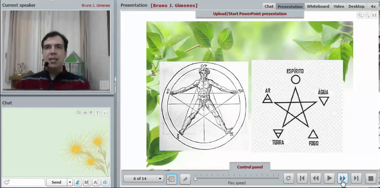Viewport: 380px width, 188px height.
Task: Decrease chat text size
Action: 105,113
